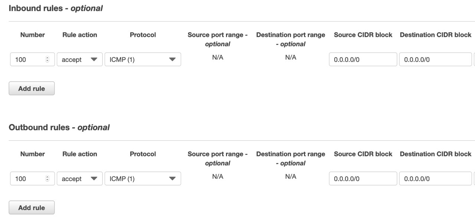Click the inbound Source port range N/A value
Screen dimensions: 475x219
coord(217,58)
